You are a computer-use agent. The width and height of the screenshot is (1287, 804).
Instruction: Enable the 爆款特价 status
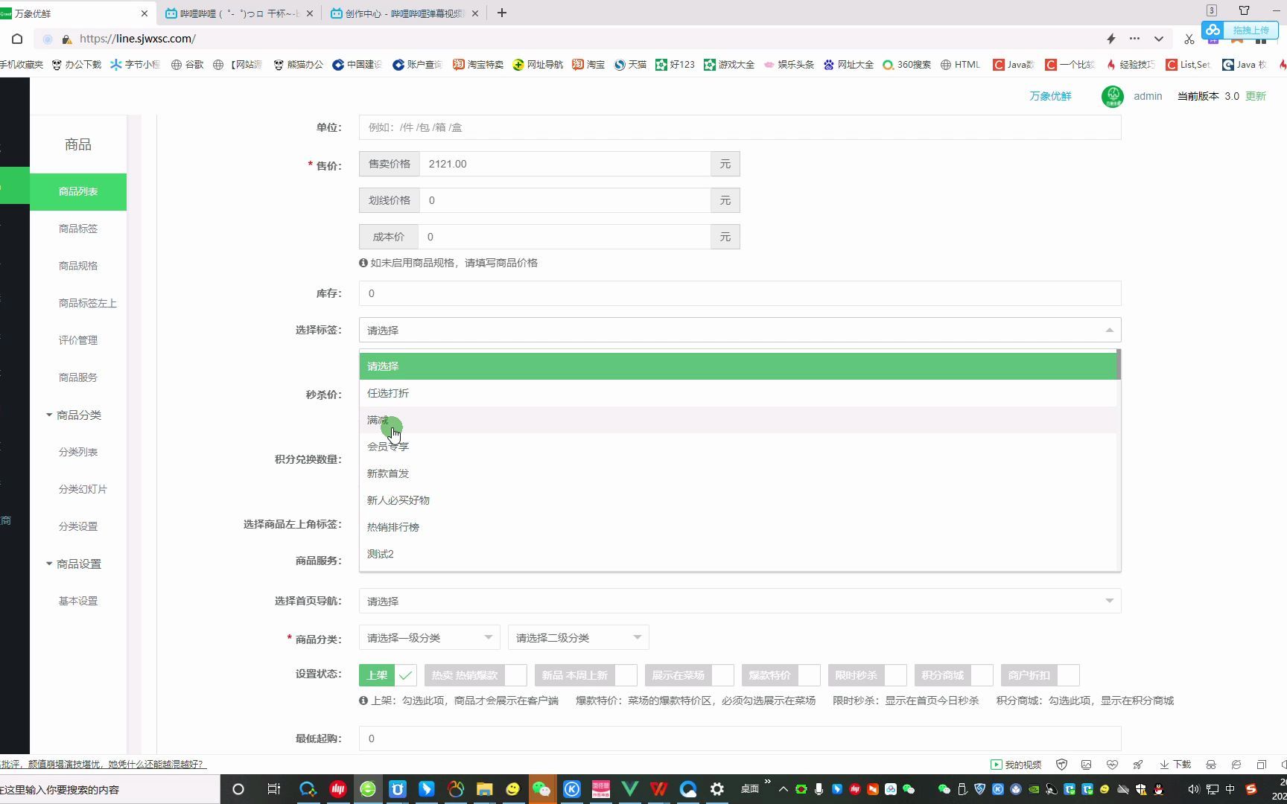(809, 675)
